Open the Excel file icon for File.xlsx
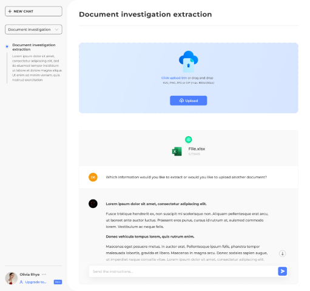The image size is (310, 291). [177, 152]
